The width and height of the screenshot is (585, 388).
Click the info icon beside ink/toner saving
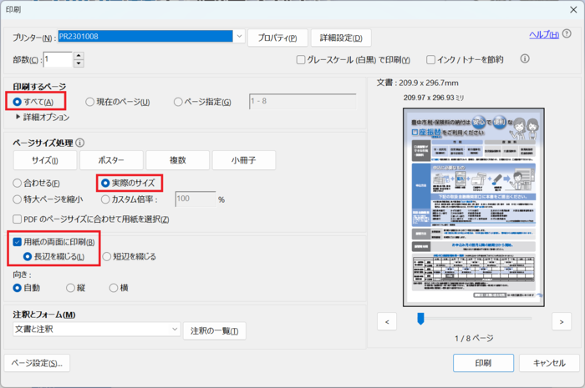[x=526, y=59]
